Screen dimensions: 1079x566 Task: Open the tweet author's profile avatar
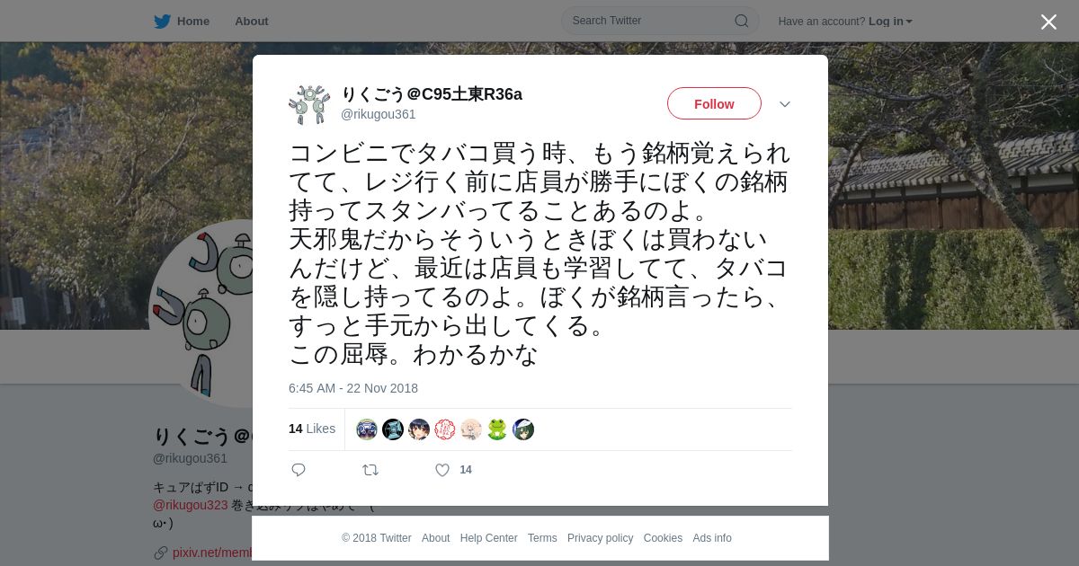tap(309, 104)
